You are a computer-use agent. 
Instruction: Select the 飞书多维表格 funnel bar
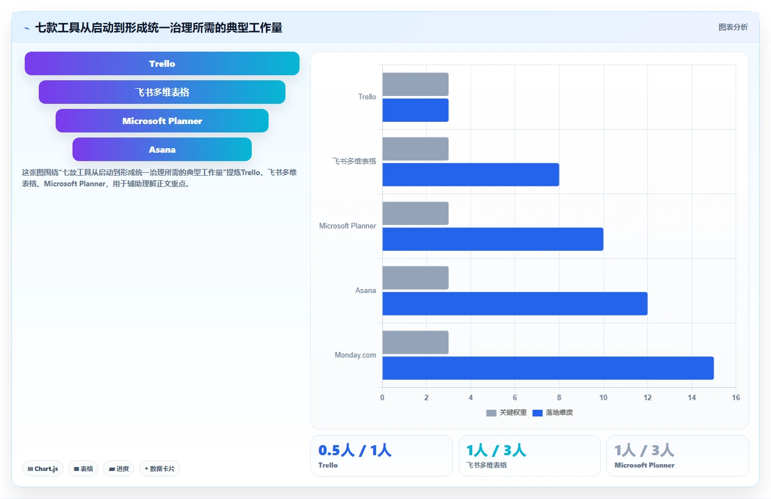coord(162,92)
